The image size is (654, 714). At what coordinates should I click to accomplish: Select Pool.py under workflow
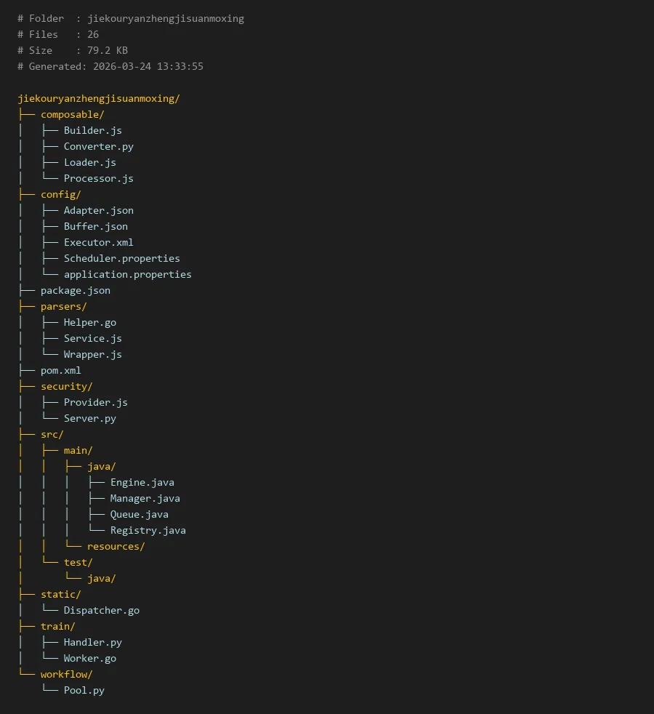pos(84,690)
